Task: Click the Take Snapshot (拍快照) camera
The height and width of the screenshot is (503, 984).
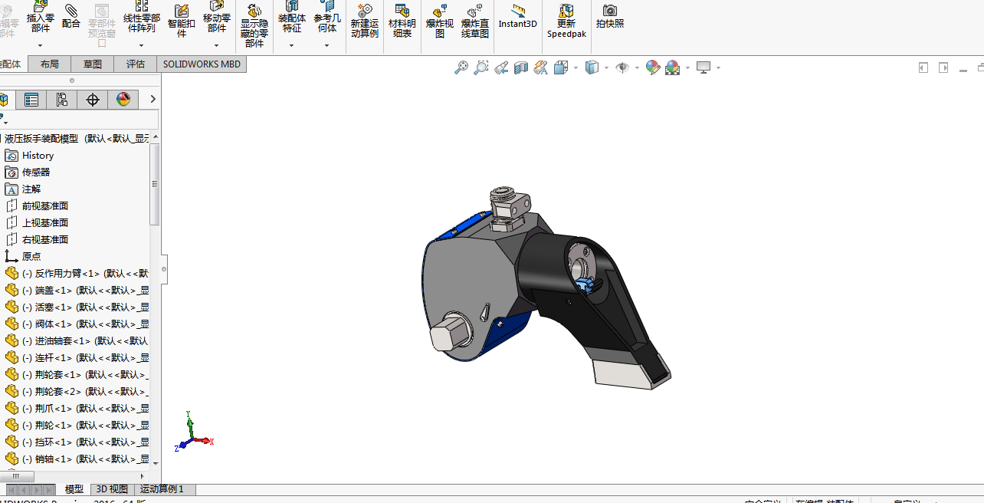Action: pyautogui.click(x=610, y=16)
